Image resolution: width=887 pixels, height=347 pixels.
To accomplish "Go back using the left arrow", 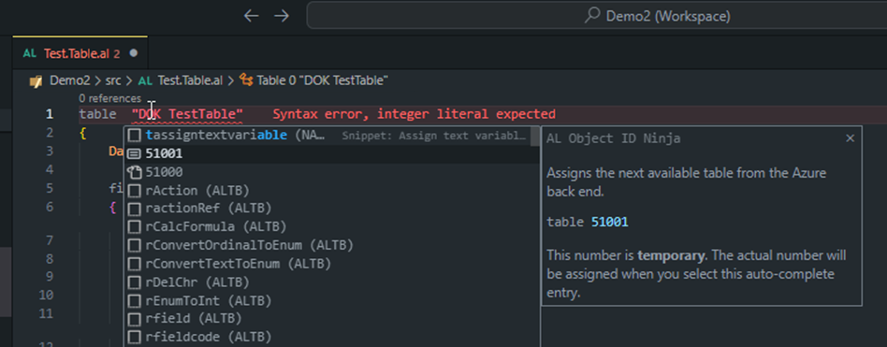I will 251,16.
